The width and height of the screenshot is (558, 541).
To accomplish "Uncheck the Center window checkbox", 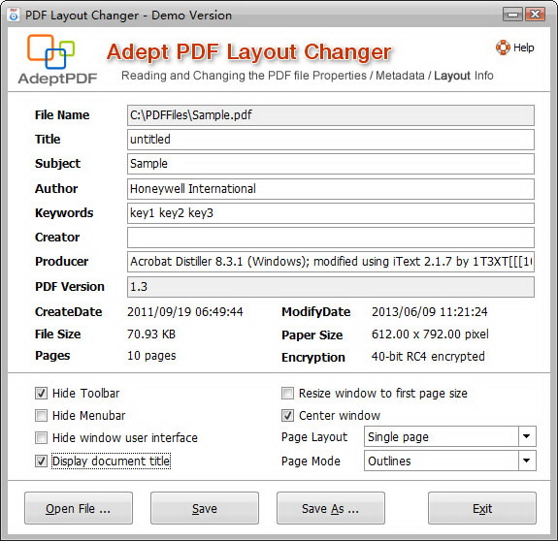I will (287, 415).
